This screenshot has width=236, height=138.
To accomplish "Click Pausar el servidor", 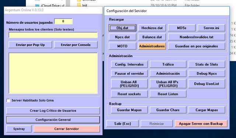I will point(129,73).
